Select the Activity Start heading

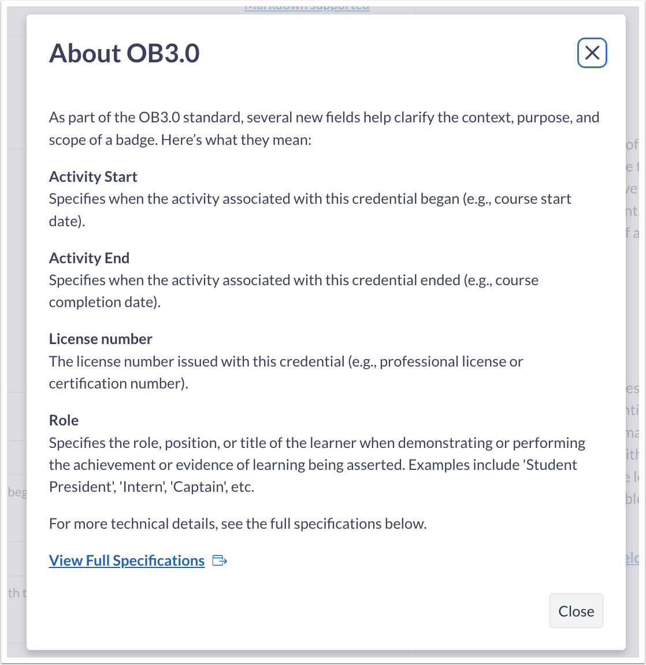pyautogui.click(x=93, y=177)
